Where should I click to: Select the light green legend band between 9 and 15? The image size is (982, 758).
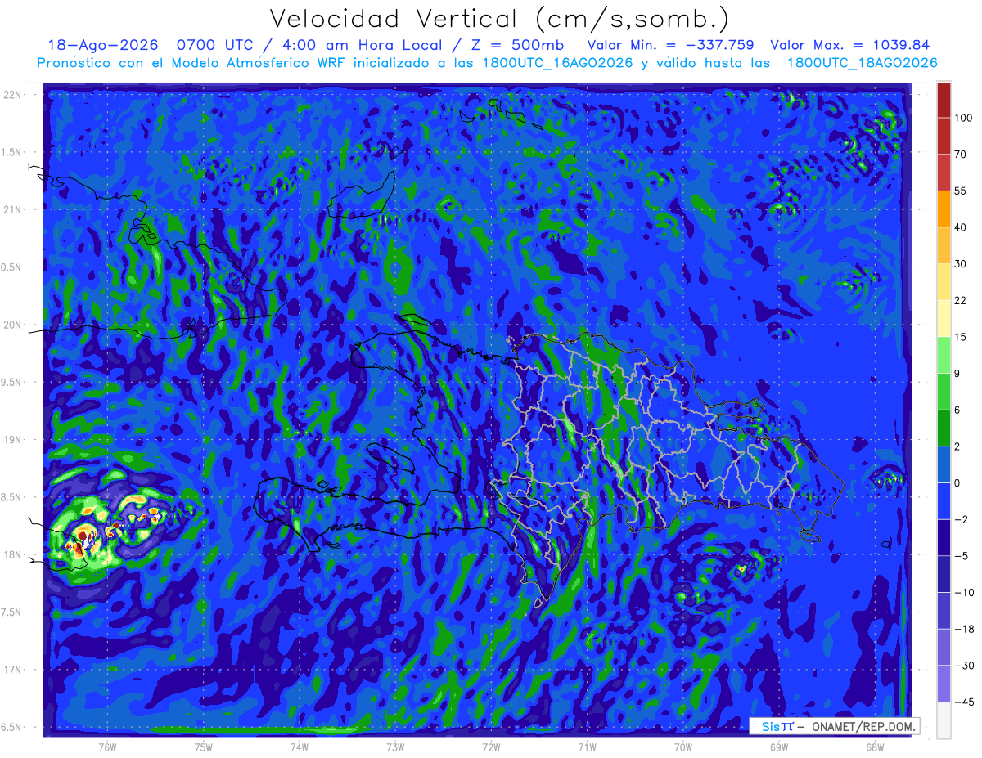(x=944, y=355)
